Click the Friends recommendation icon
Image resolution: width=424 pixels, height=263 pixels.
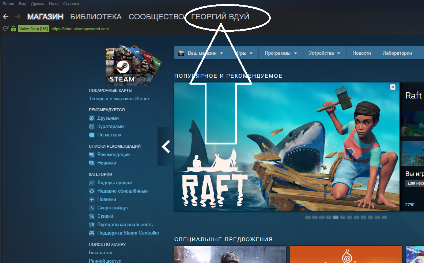[92, 118]
